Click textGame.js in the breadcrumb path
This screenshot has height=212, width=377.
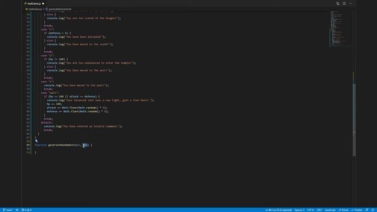tap(35, 9)
